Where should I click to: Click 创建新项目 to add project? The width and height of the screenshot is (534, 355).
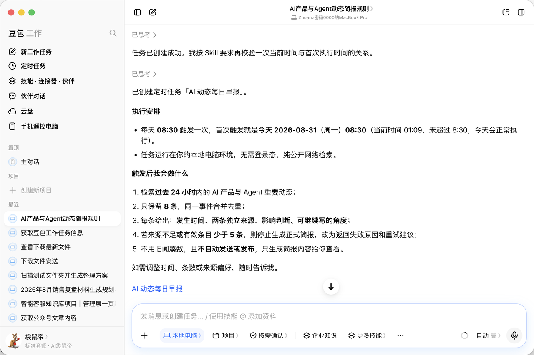click(62, 190)
